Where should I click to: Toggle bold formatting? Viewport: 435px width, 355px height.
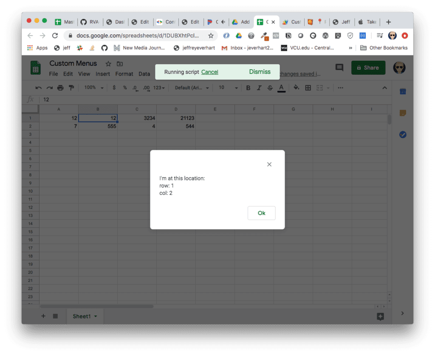[248, 87]
